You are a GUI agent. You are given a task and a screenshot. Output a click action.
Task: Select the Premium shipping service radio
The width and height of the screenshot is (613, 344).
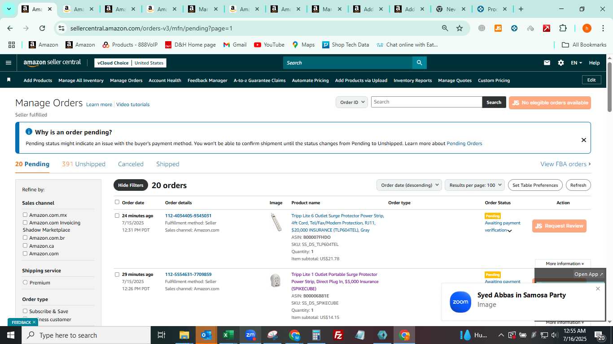[25, 282]
